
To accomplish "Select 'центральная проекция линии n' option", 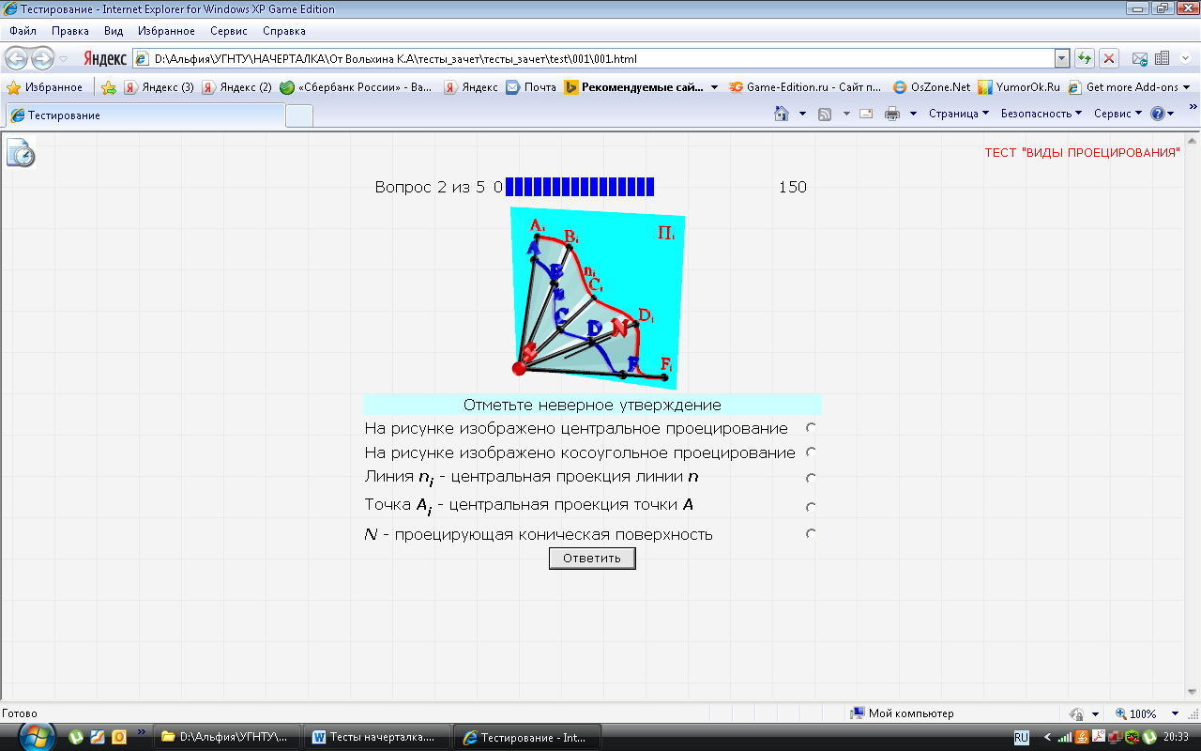I will pyautogui.click(x=811, y=479).
